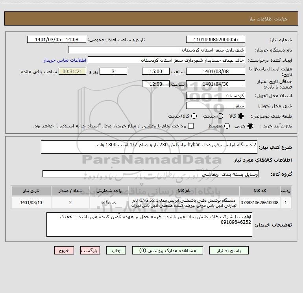
Task: Click the remaining time counter 00:31:21
Action: coord(72,72)
